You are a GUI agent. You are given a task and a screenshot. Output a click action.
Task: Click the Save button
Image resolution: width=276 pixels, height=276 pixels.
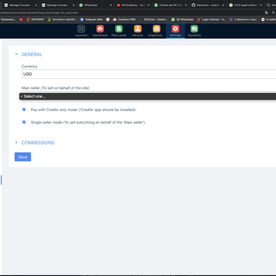[23, 157]
